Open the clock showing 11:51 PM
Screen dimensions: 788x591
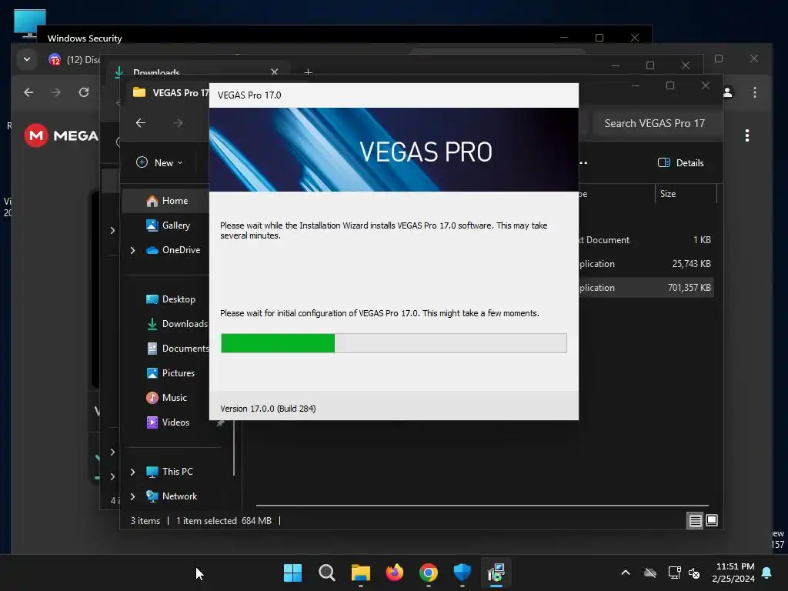pos(733,573)
